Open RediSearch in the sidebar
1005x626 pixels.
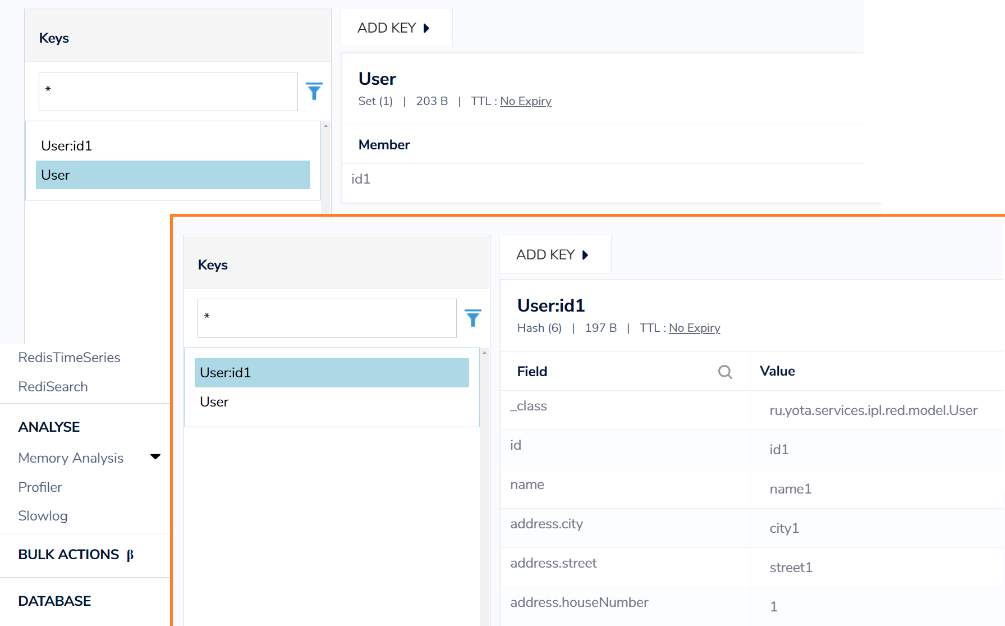tap(53, 387)
